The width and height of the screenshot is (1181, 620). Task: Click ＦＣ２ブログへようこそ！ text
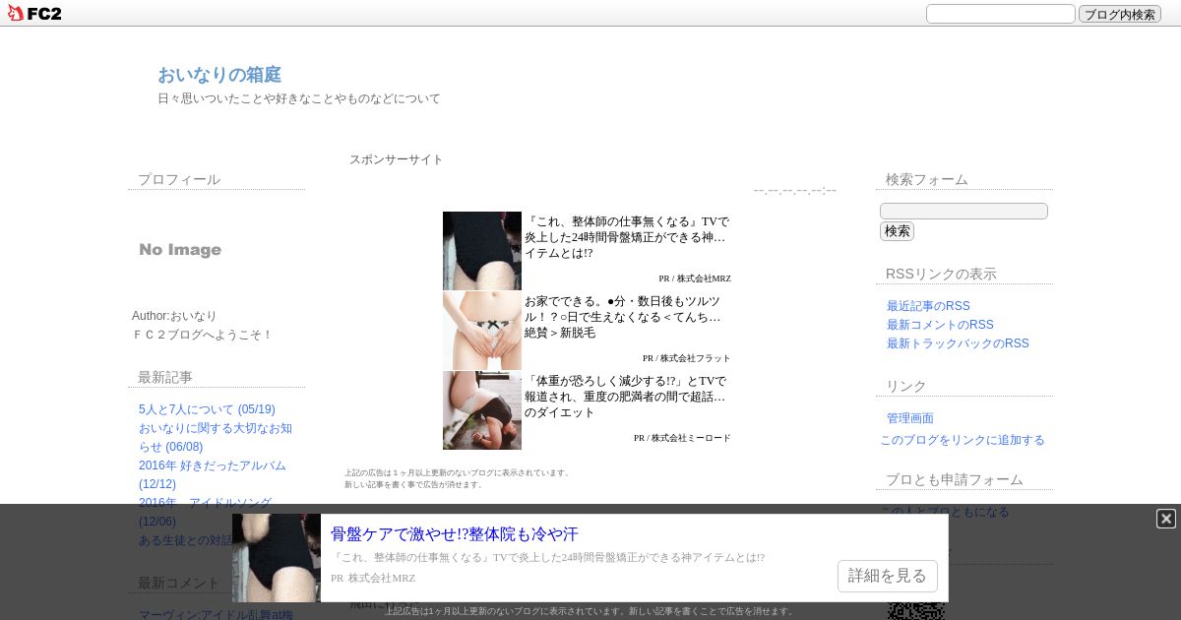pyautogui.click(x=202, y=335)
